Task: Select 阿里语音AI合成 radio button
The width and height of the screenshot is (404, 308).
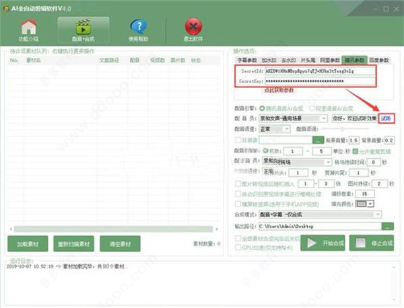Action: click(x=312, y=108)
